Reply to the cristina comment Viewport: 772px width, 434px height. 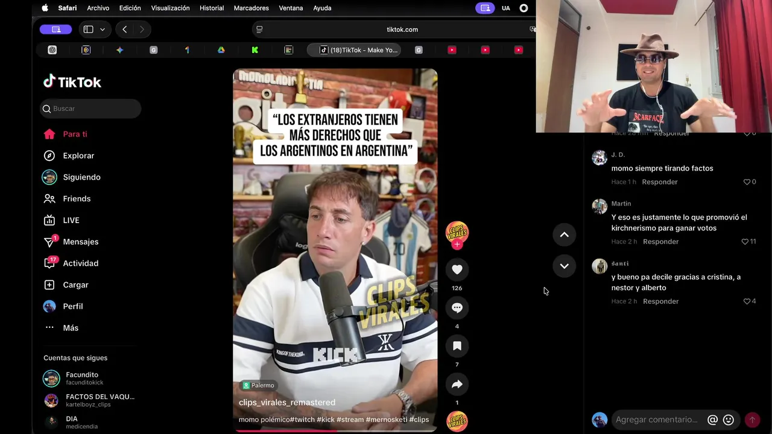(660, 301)
